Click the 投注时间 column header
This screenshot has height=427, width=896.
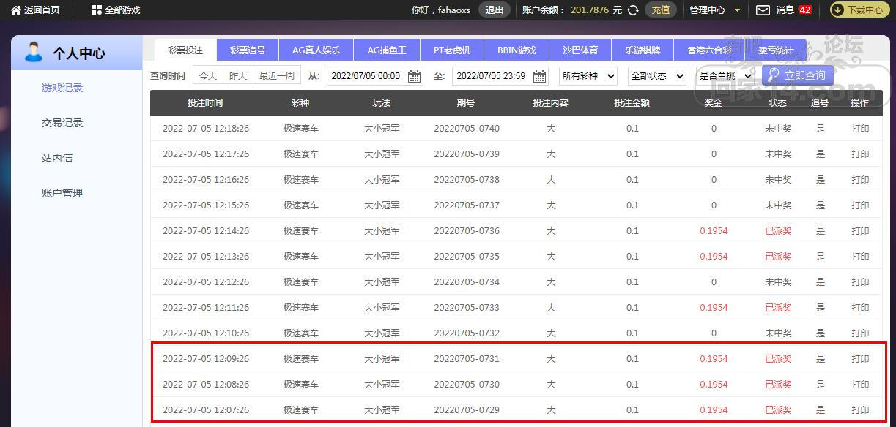[x=205, y=103]
